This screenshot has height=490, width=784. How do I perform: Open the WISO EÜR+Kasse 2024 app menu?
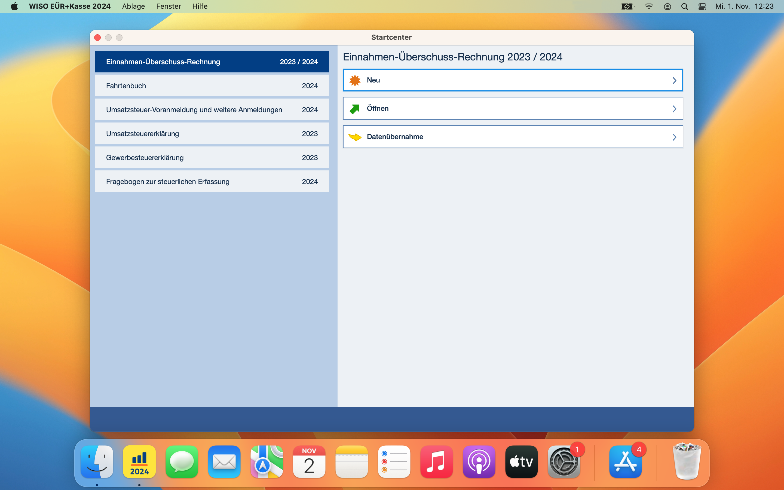70,6
